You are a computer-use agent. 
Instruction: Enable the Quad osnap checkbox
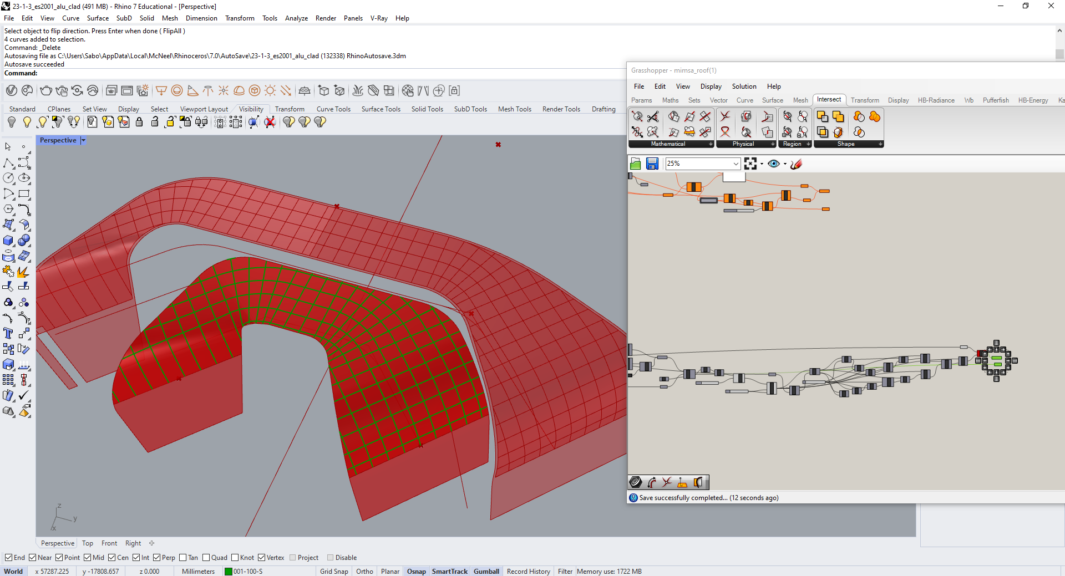pyautogui.click(x=206, y=558)
